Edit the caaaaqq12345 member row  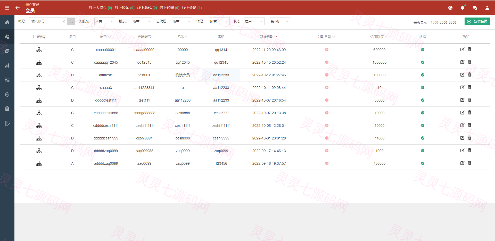coord(462,62)
